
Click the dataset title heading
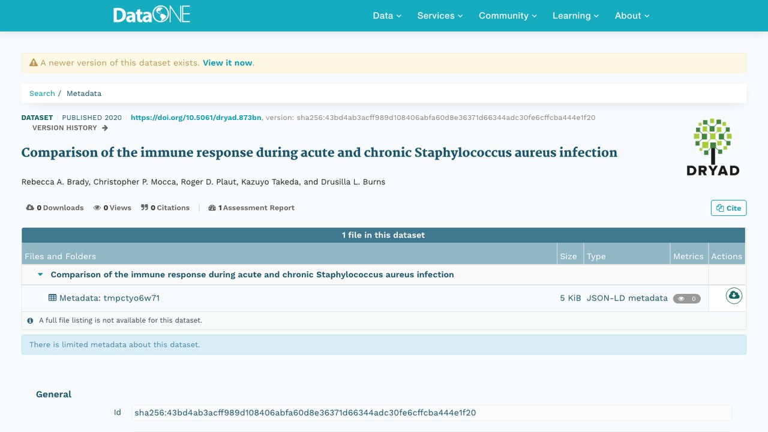point(319,152)
